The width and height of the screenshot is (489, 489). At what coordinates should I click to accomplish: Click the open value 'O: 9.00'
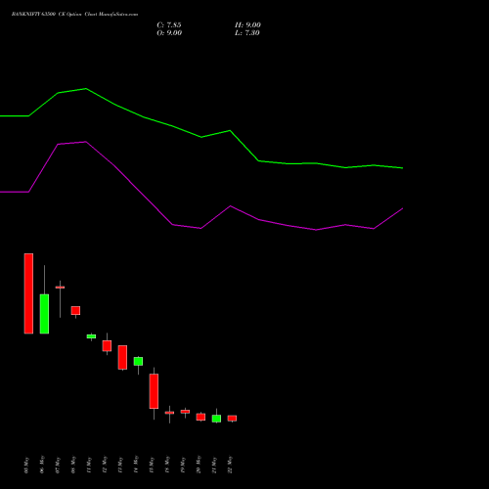pyautogui.click(x=169, y=33)
